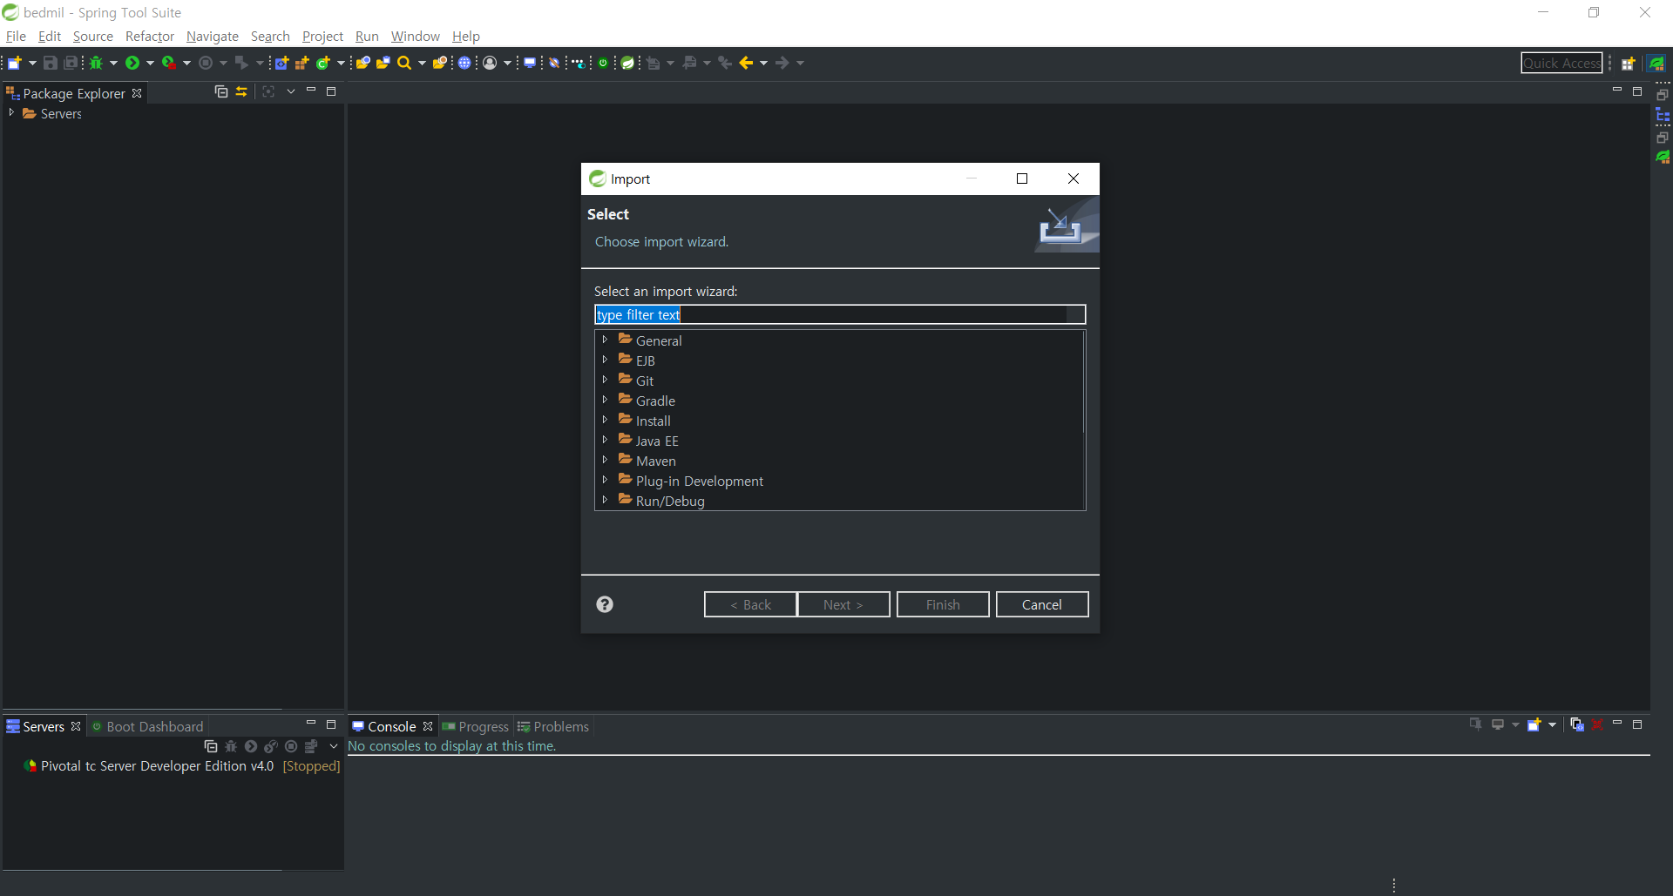Click the Search magnifier icon in toolbar
Image resolution: width=1673 pixels, height=896 pixels.
[x=404, y=63]
